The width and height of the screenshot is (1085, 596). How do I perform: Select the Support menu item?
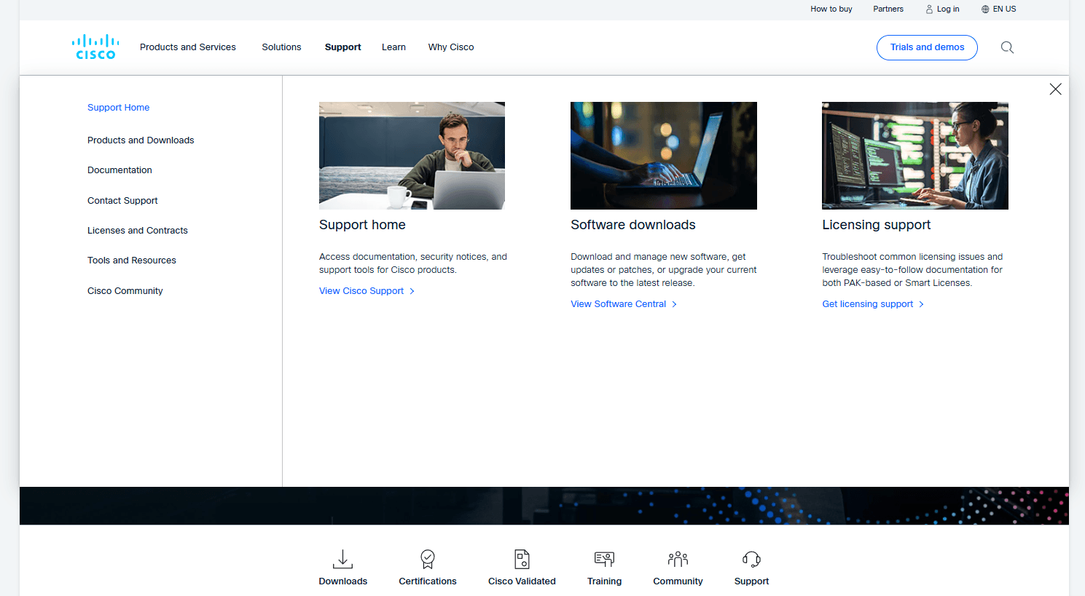tap(342, 47)
